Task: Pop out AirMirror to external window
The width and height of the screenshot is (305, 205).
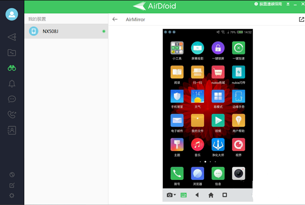Action: (301, 20)
